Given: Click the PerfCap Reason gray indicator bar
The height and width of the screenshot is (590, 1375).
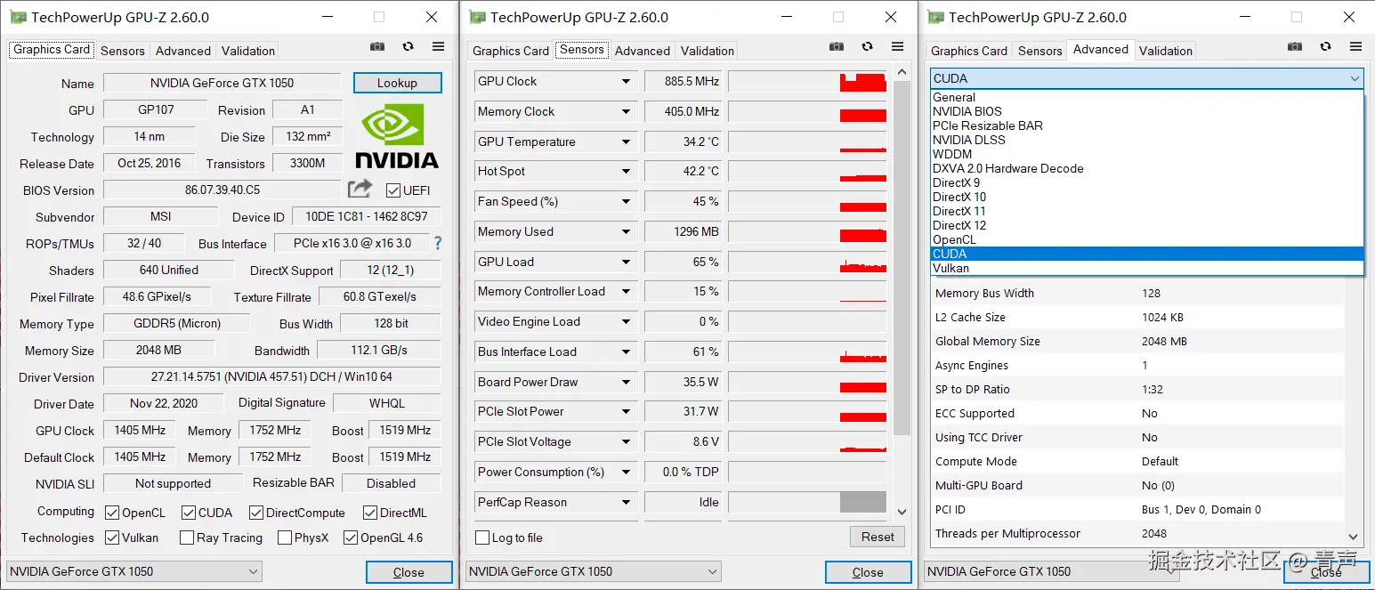Looking at the screenshot, I should point(863,503).
